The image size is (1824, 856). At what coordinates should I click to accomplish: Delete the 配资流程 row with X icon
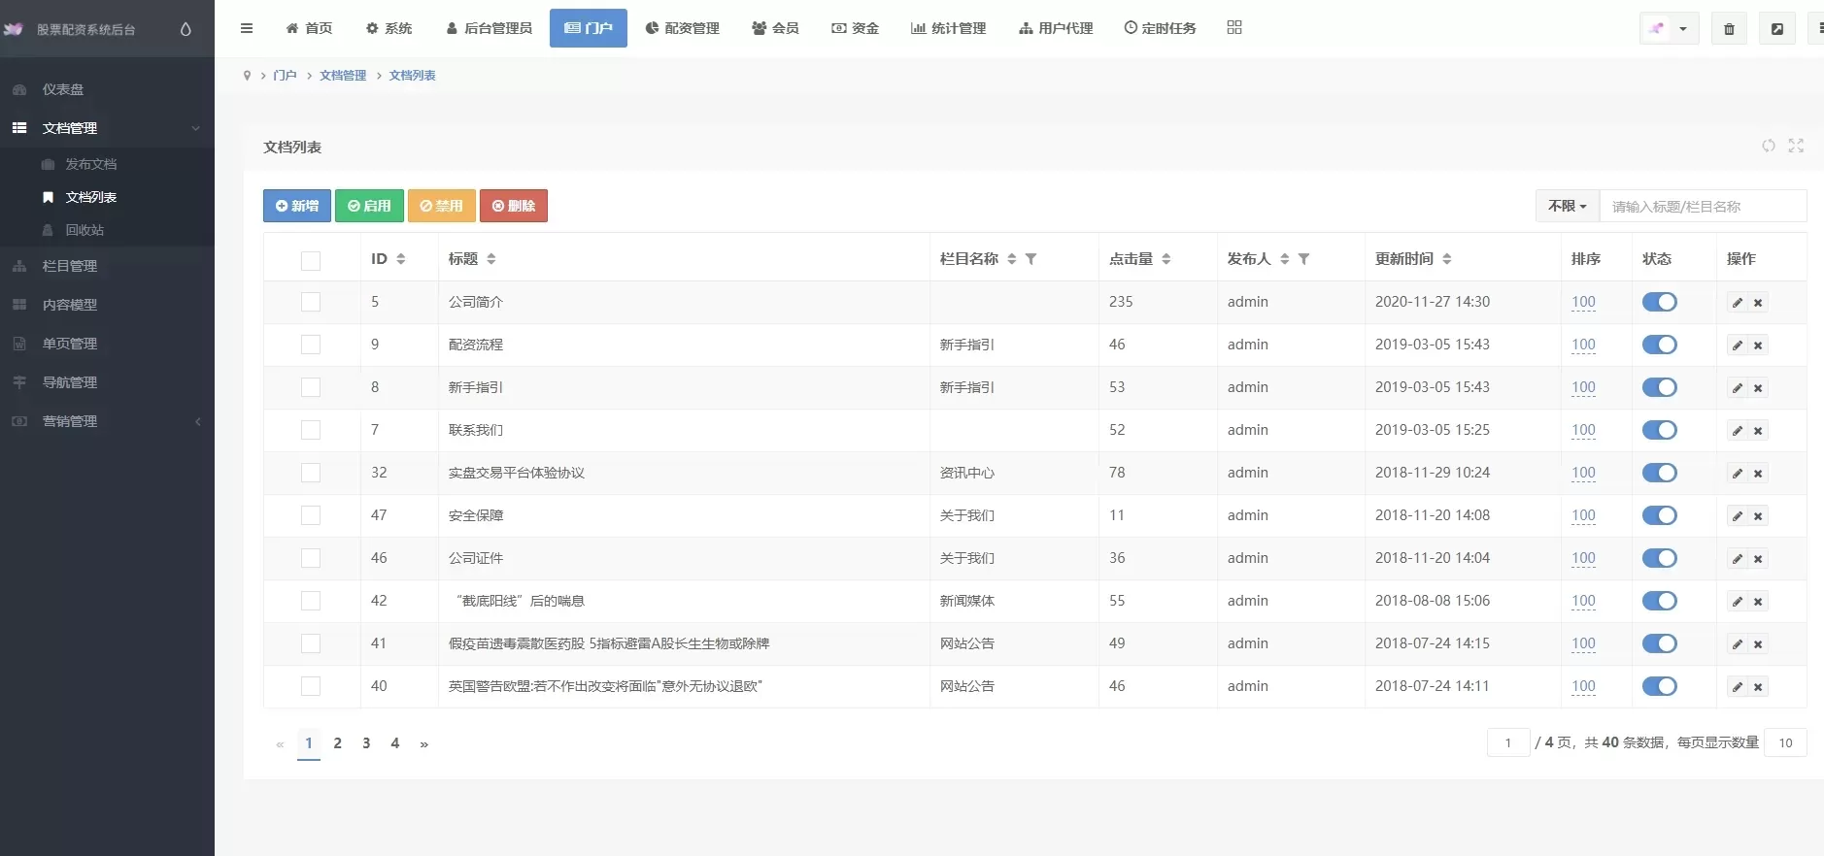pos(1758,346)
